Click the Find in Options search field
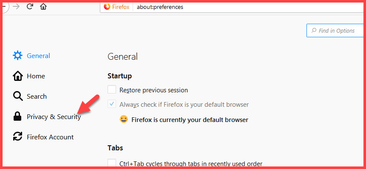 tap(335, 30)
